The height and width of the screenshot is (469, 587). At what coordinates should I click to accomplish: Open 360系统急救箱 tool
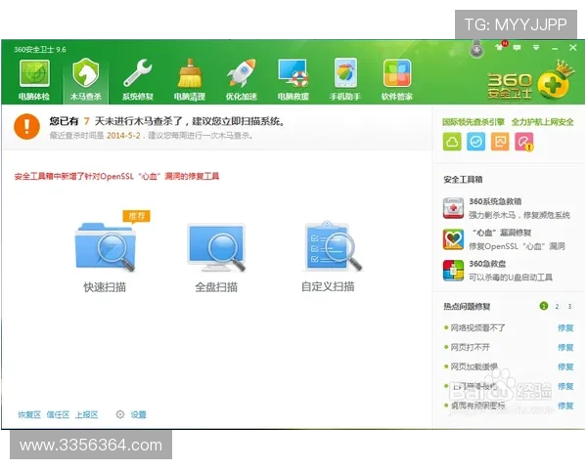pos(453,208)
